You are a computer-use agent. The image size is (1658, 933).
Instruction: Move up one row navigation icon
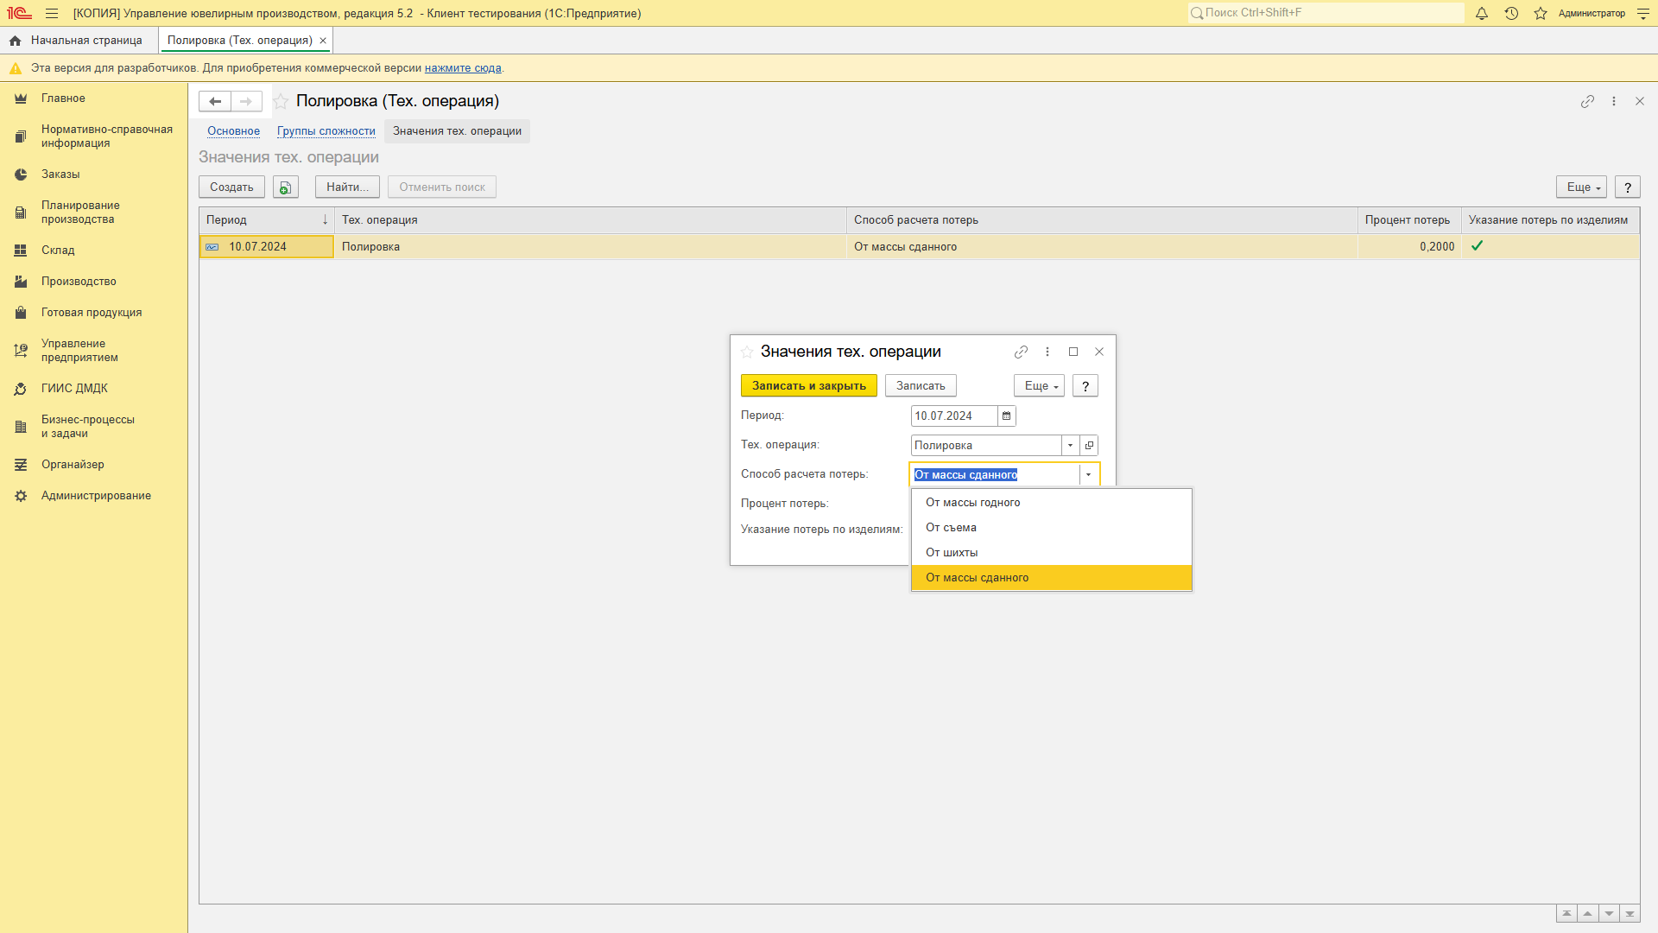click(x=1587, y=913)
